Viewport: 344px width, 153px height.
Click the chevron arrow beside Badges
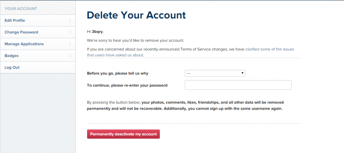pyautogui.click(x=70, y=56)
